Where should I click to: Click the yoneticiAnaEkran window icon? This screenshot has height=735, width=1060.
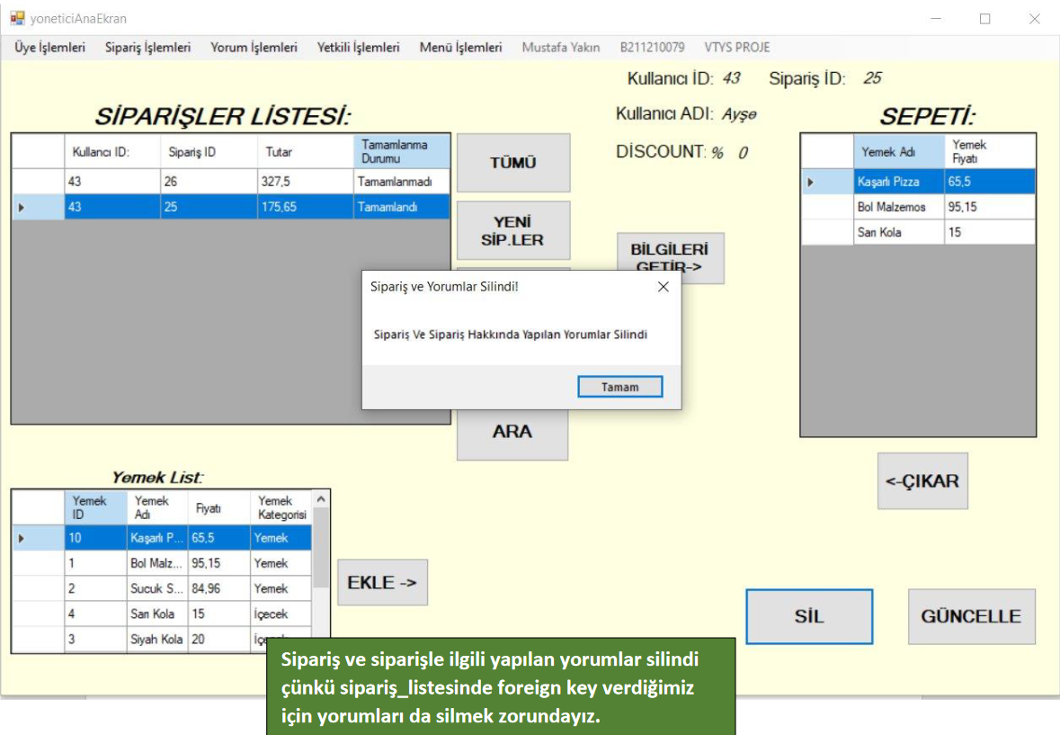(17, 18)
